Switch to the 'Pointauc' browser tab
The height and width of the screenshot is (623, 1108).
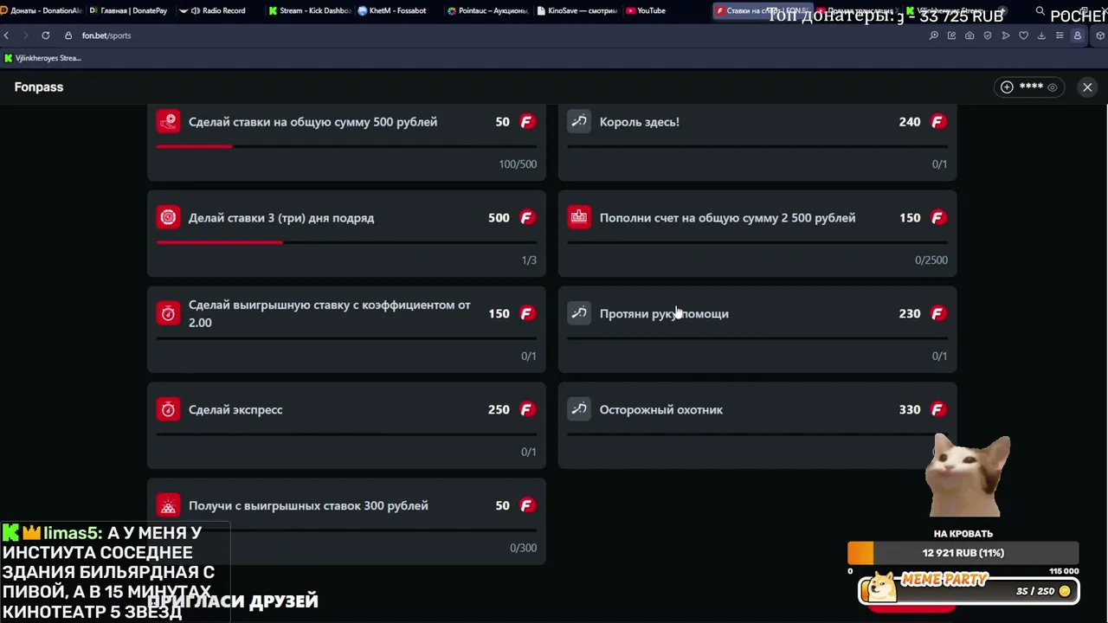click(x=486, y=10)
